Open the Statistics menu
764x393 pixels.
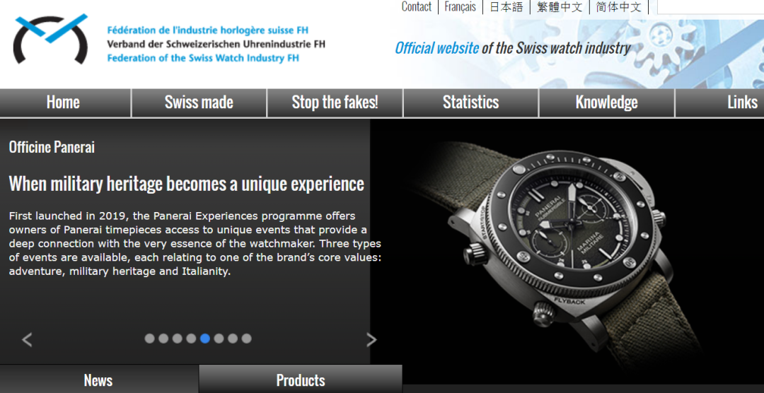[x=470, y=102]
